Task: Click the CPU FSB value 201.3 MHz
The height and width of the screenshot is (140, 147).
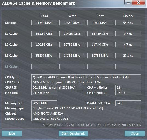Action: 57,87
